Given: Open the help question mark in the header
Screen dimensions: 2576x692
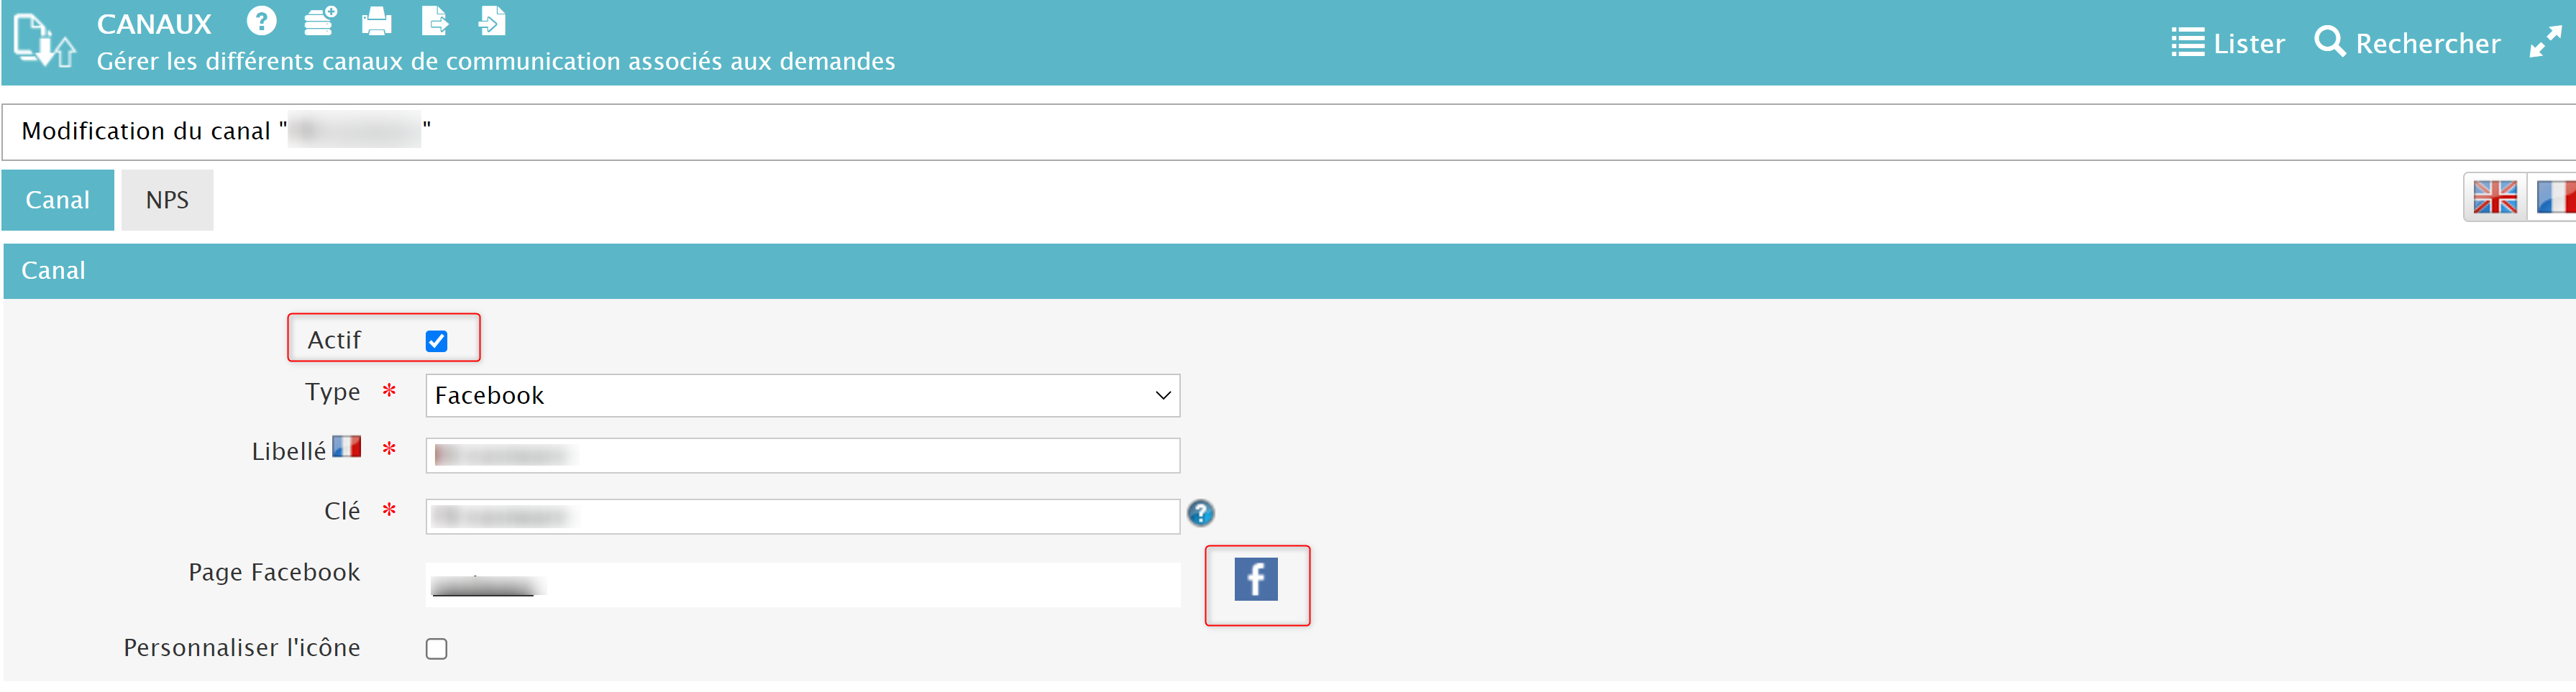Looking at the screenshot, I should (261, 21).
